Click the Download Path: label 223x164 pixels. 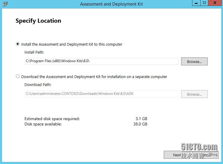[x=38, y=85]
